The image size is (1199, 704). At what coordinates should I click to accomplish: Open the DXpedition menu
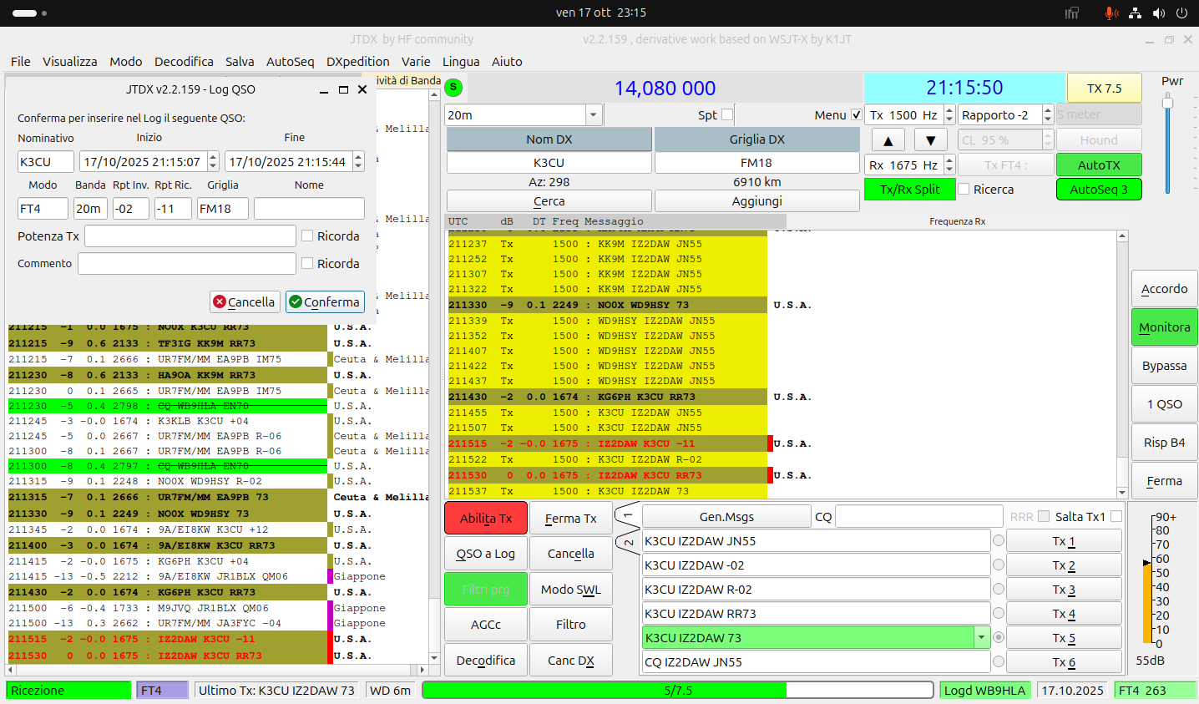point(357,62)
